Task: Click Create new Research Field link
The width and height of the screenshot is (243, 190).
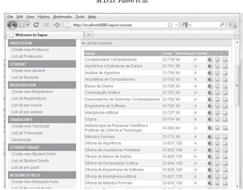Action: (35, 182)
